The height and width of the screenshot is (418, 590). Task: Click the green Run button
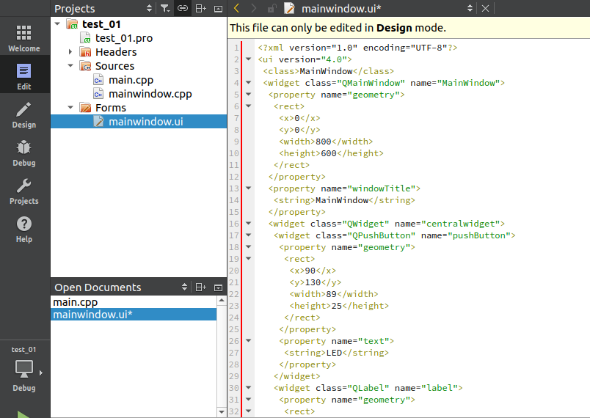[23, 414]
